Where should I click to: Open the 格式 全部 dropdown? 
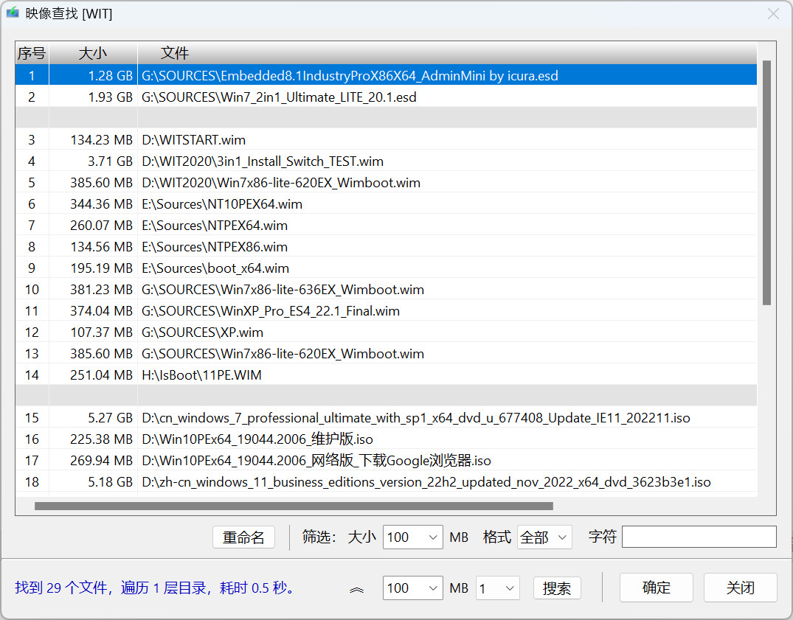click(544, 537)
